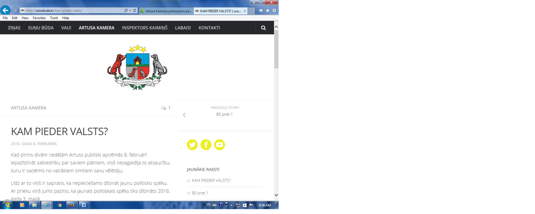Show hidden system tray icons arrow

[x=231, y=205]
